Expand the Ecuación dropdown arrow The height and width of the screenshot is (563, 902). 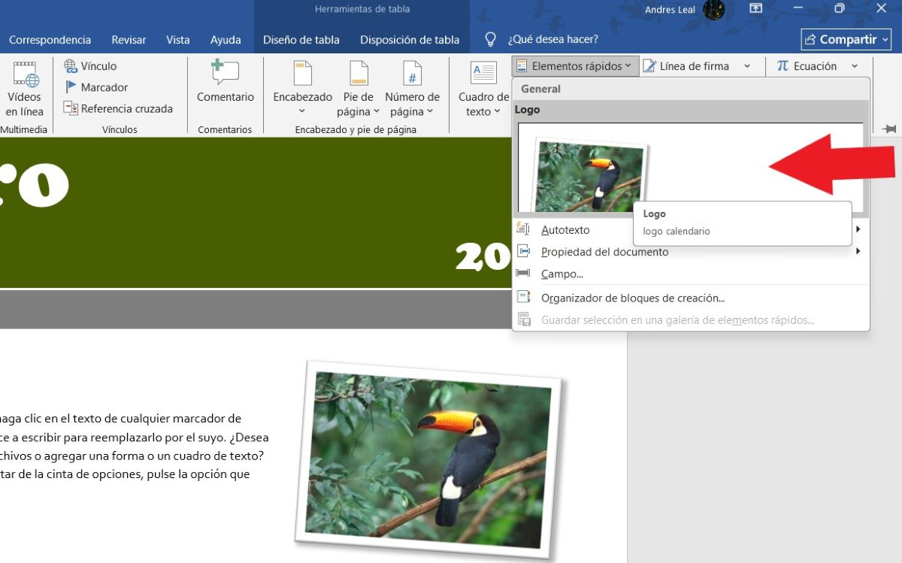(x=855, y=66)
